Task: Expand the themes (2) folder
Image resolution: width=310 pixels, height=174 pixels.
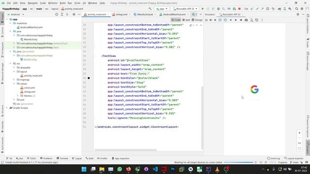Action: 17,96
